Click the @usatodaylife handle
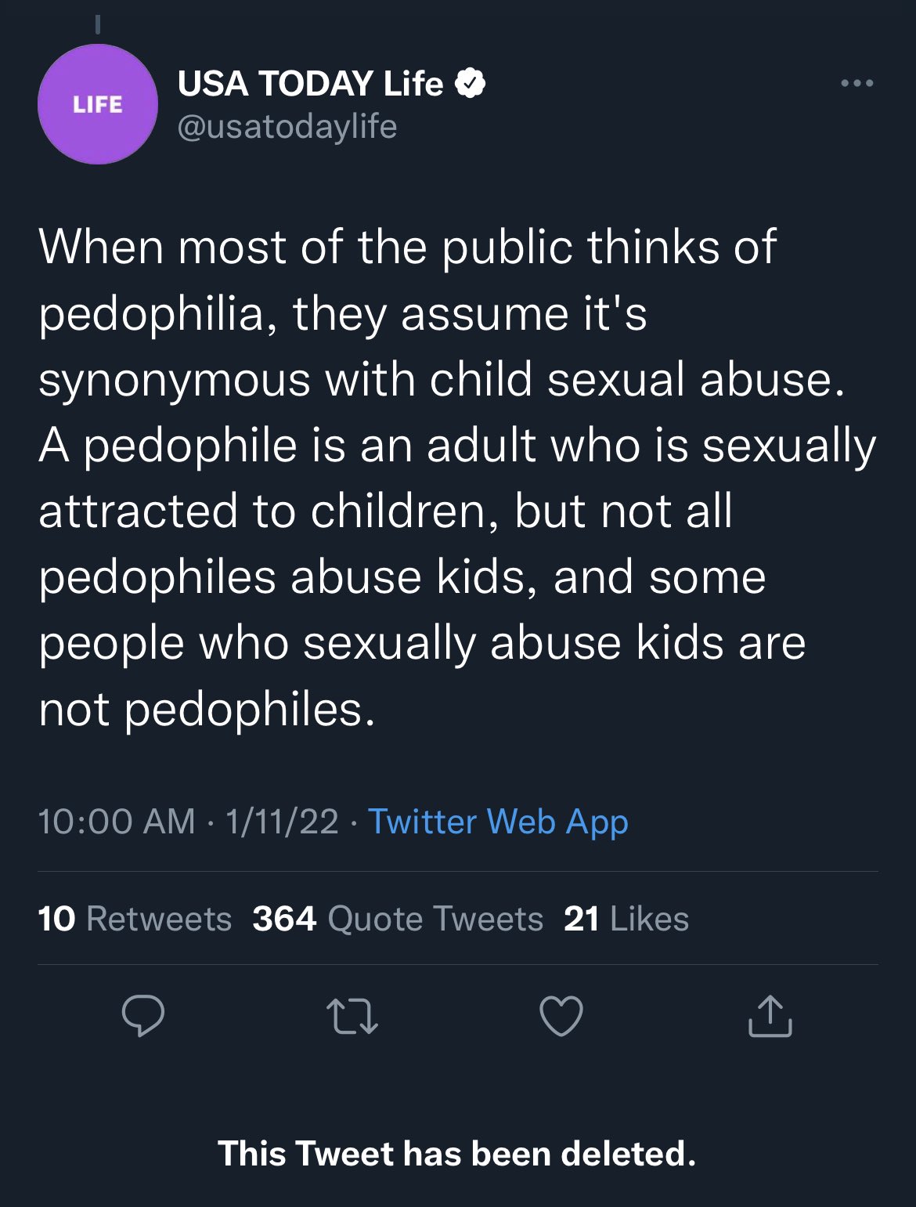Image resolution: width=916 pixels, height=1207 pixels. [x=287, y=126]
